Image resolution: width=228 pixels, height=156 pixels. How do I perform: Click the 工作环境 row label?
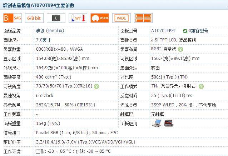12,151
